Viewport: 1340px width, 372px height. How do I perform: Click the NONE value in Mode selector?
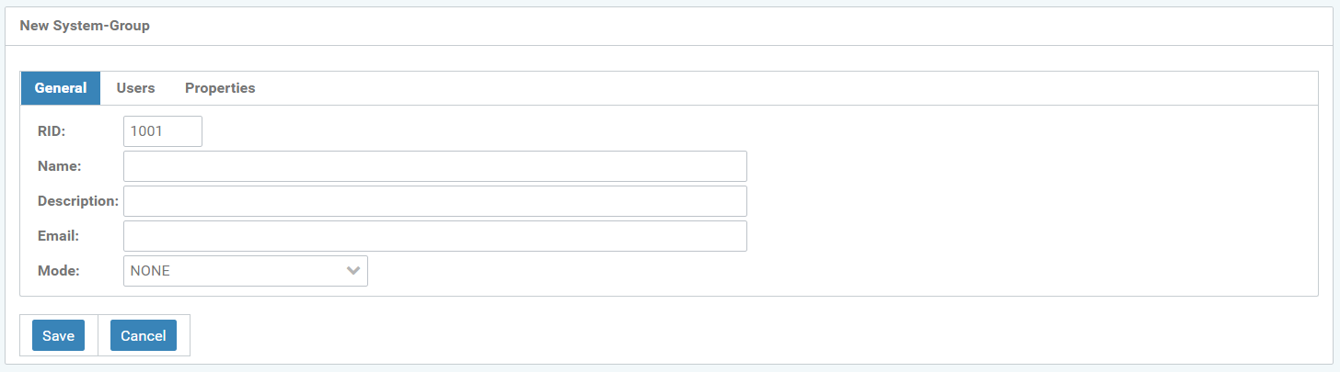click(x=151, y=271)
